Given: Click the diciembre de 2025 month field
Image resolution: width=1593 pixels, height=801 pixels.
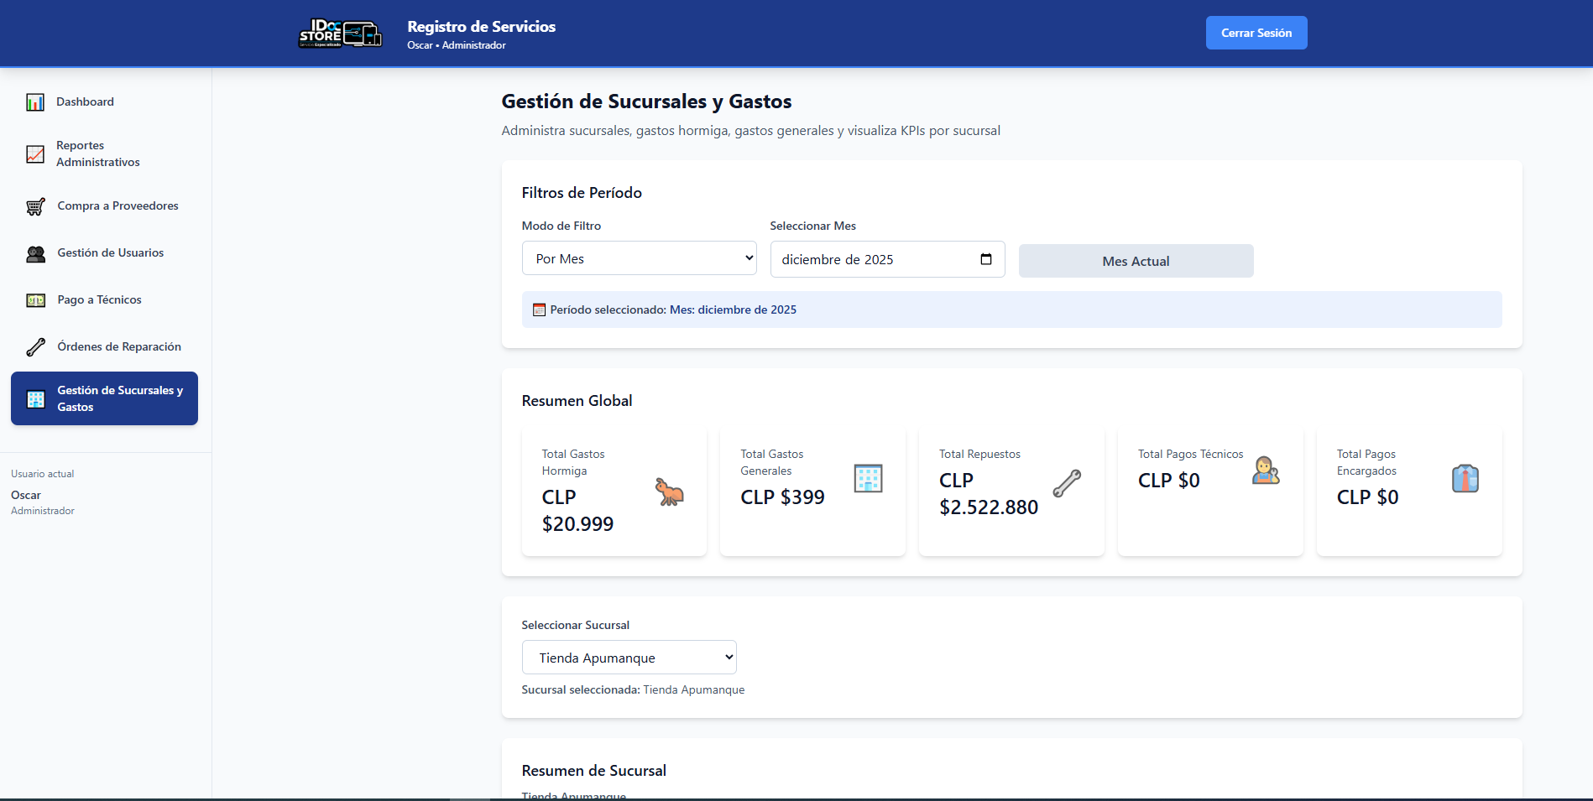Looking at the screenshot, I should [873, 260].
